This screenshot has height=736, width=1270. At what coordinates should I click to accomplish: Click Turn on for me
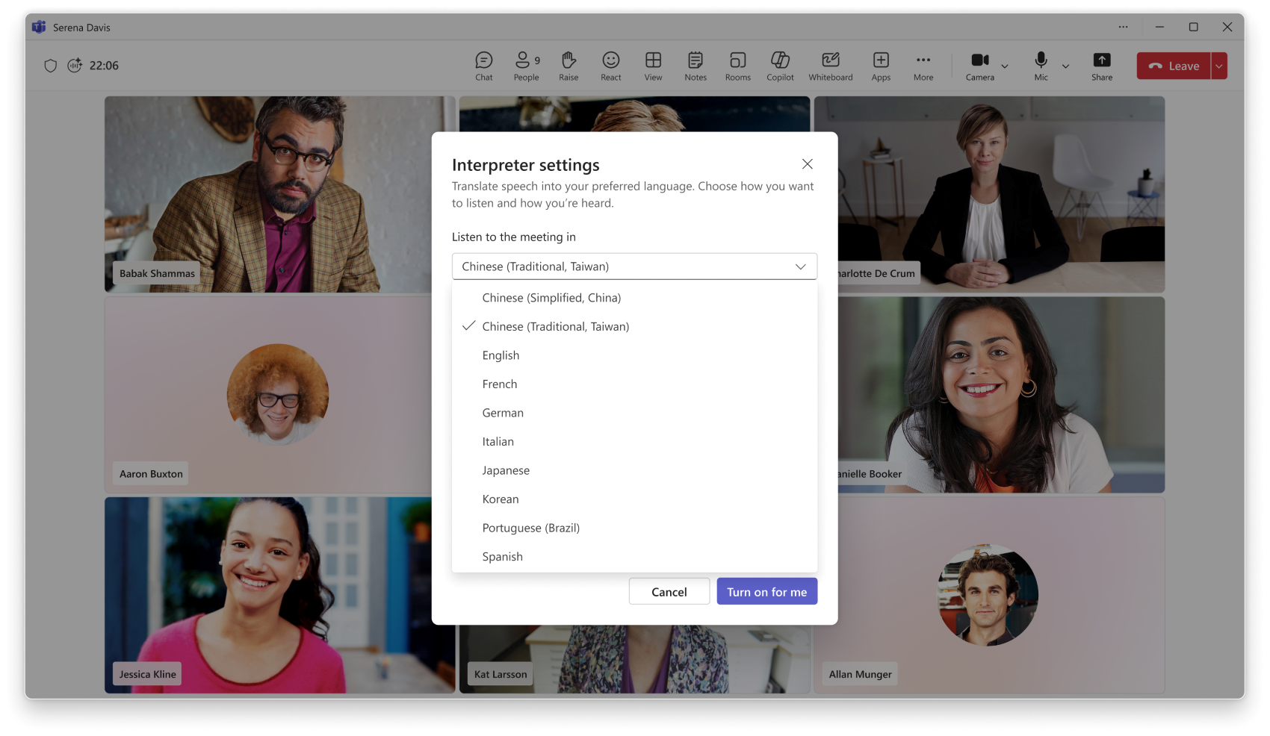pyautogui.click(x=766, y=592)
